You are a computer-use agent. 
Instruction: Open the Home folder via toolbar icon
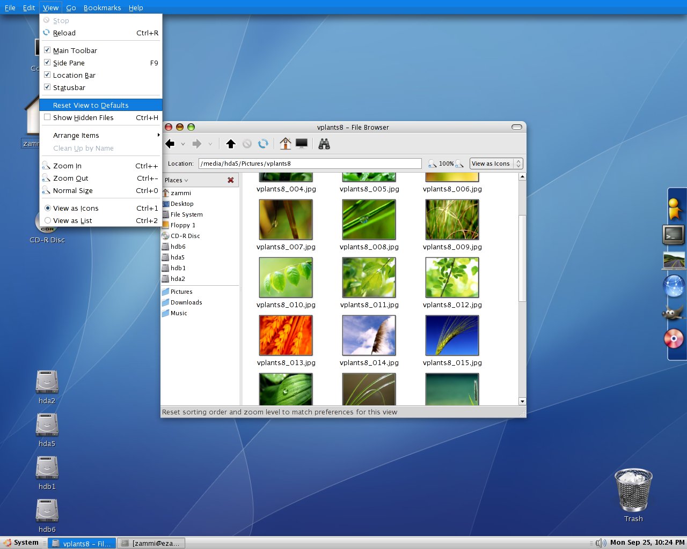[286, 144]
